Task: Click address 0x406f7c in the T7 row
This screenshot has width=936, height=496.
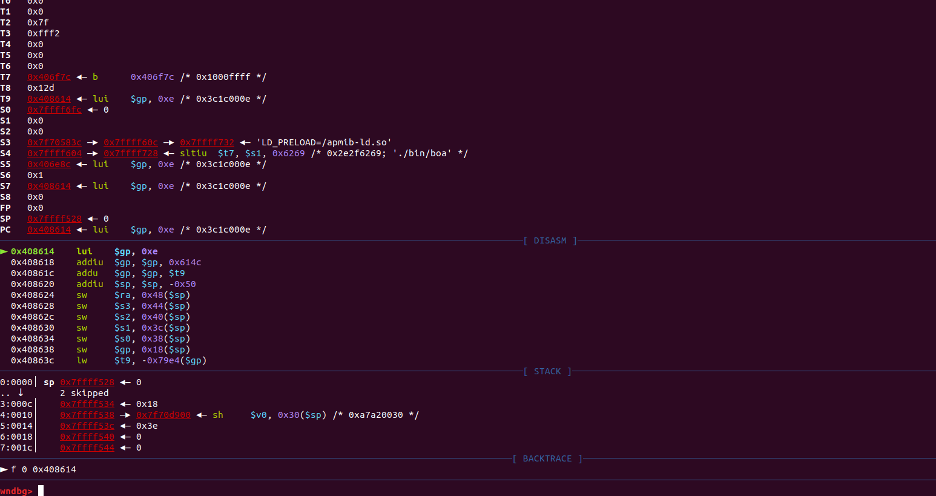Action: [49, 77]
